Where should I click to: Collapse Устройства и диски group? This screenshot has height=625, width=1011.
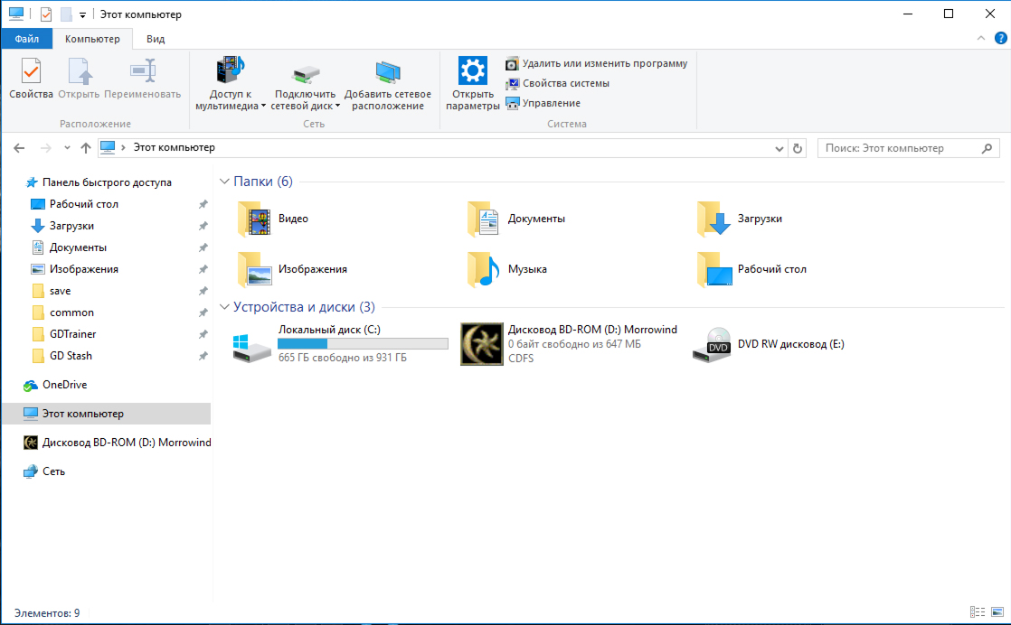pos(225,307)
